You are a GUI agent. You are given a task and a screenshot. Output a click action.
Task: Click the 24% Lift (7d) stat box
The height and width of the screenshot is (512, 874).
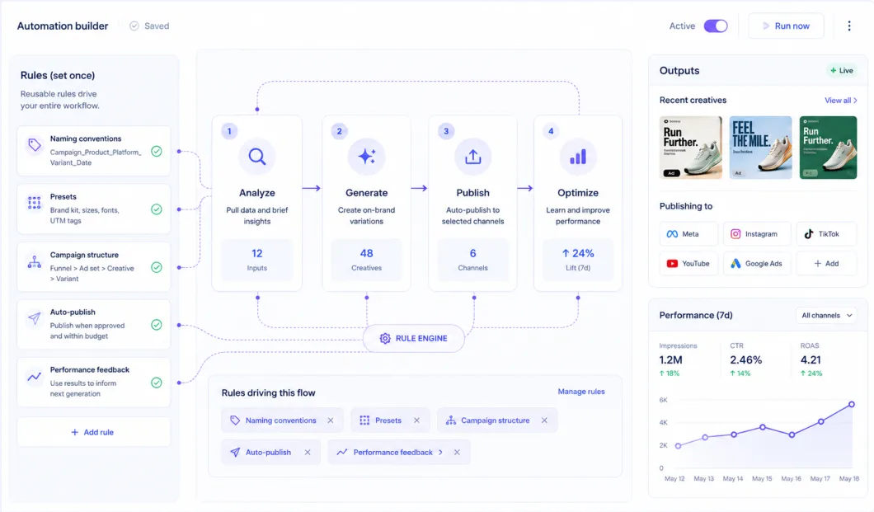[578, 260]
